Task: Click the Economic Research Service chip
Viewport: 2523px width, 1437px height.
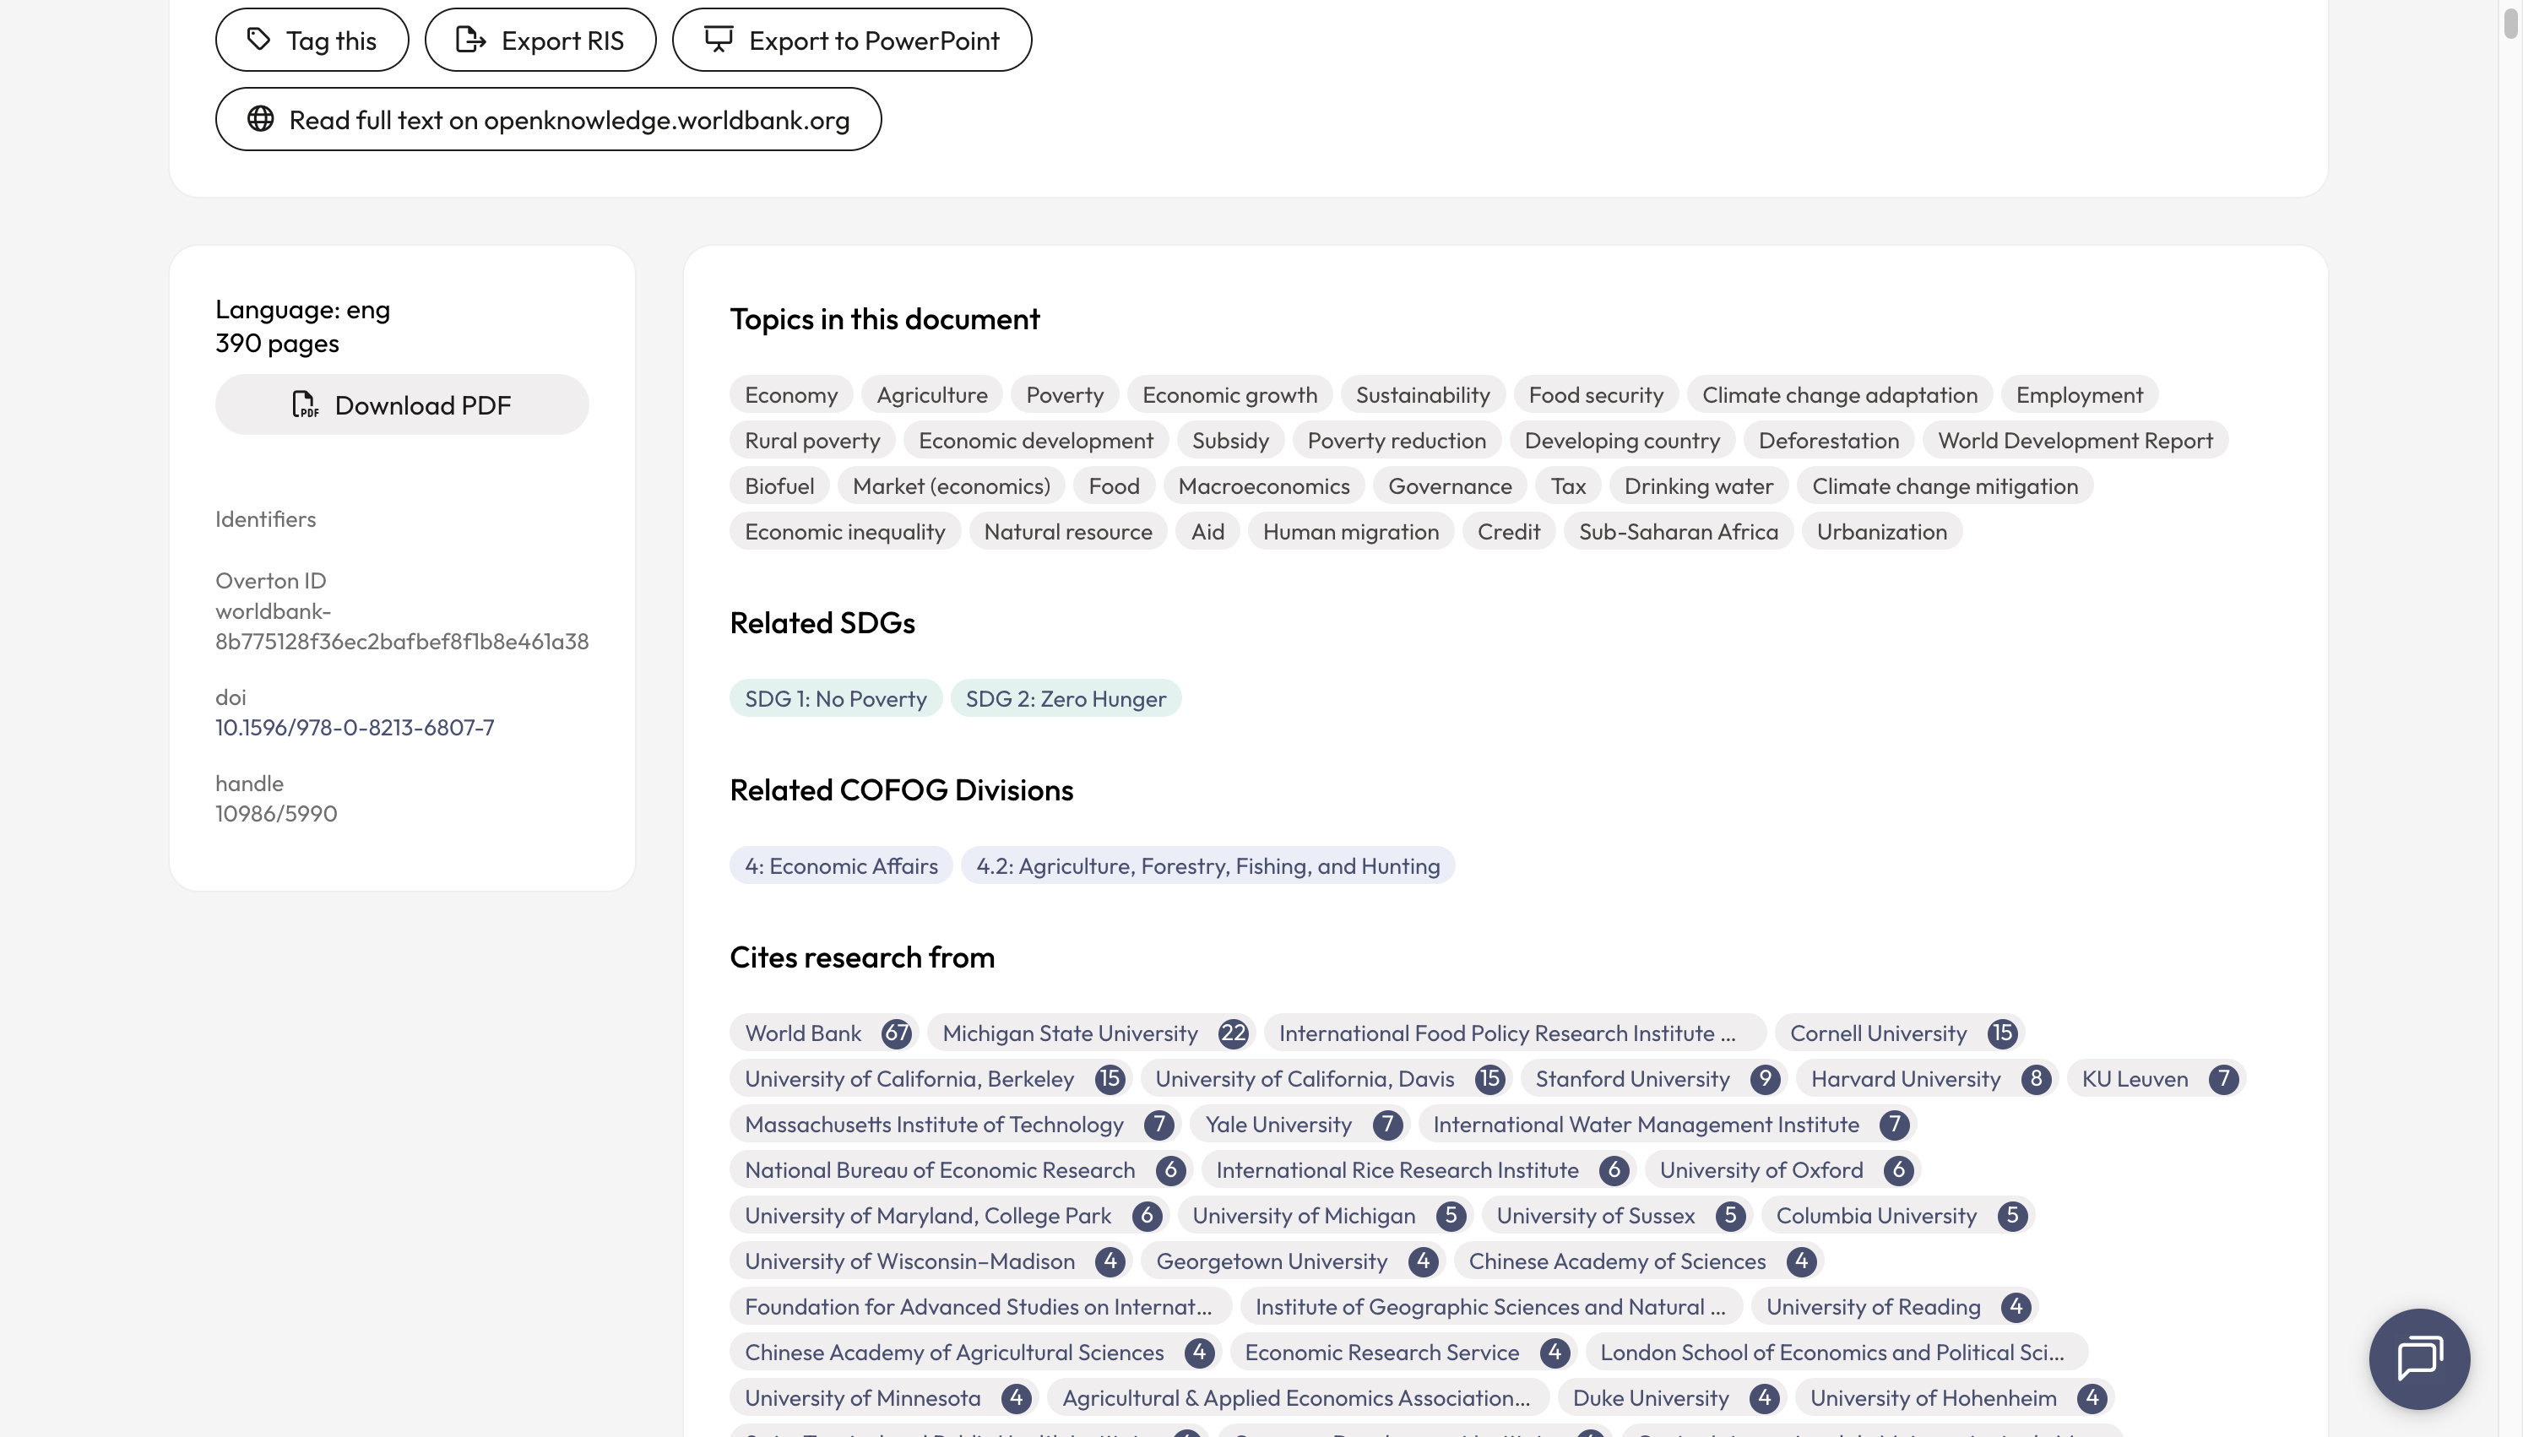Action: coord(1403,1351)
